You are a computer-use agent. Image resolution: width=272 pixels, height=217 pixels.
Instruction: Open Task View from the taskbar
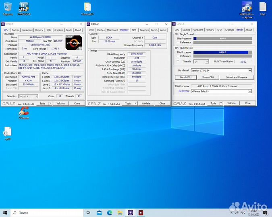tap(88, 213)
